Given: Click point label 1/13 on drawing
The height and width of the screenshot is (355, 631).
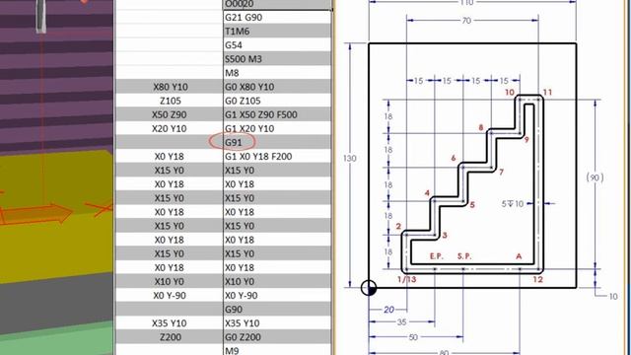Looking at the screenshot, I should point(407,279).
